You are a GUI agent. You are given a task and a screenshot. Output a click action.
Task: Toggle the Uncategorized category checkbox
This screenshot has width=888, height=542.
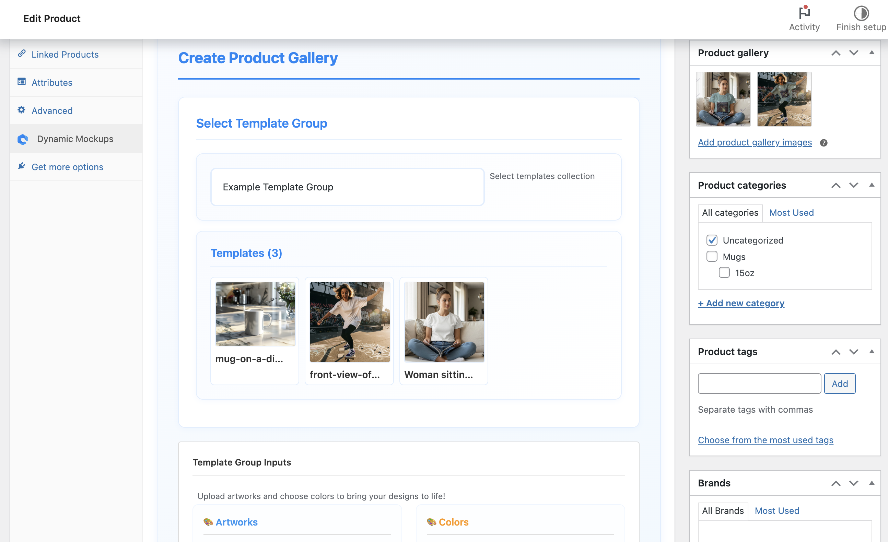pyautogui.click(x=712, y=240)
